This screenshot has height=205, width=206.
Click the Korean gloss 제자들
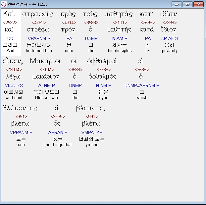pos(120,45)
